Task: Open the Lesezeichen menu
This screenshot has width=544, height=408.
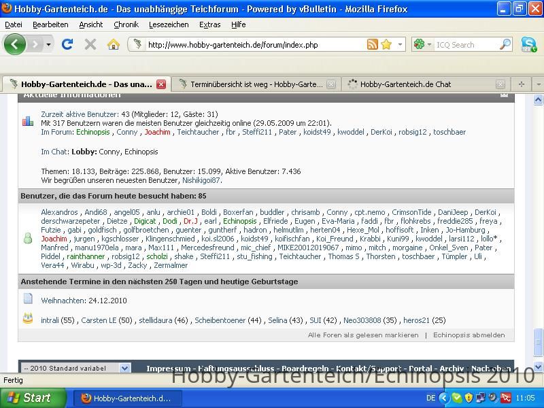Action: [169, 24]
